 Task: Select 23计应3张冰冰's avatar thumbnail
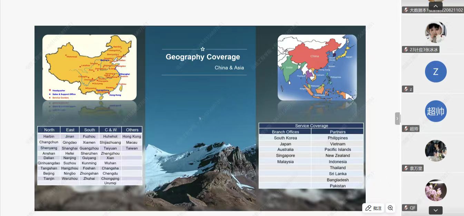tap(435, 32)
